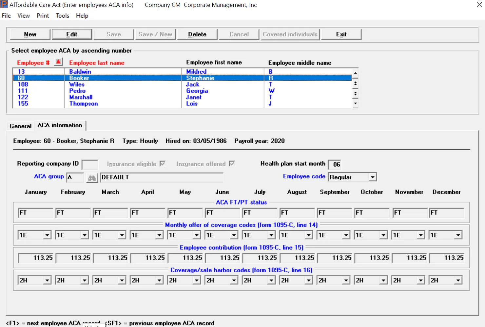Viewport: 485px width, 327px height.
Task: Close the Affordable Care Act window
Action: (x=479, y=5)
